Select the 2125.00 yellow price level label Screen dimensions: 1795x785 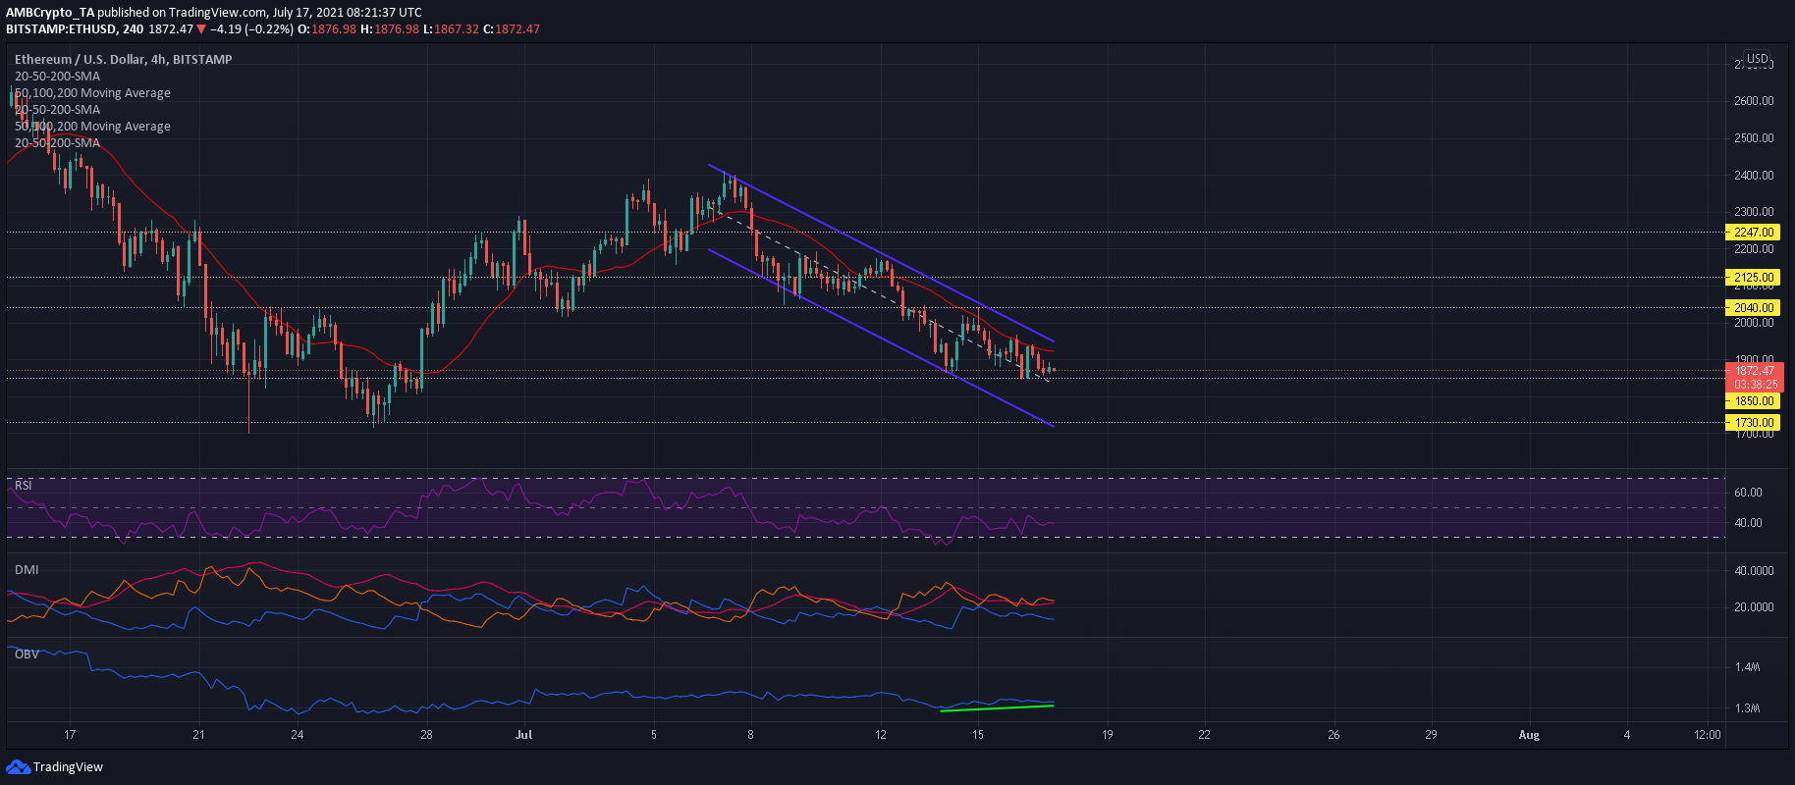(x=1754, y=278)
